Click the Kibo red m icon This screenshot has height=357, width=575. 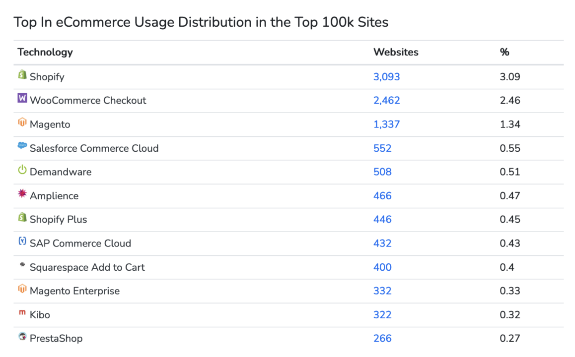pyautogui.click(x=22, y=312)
